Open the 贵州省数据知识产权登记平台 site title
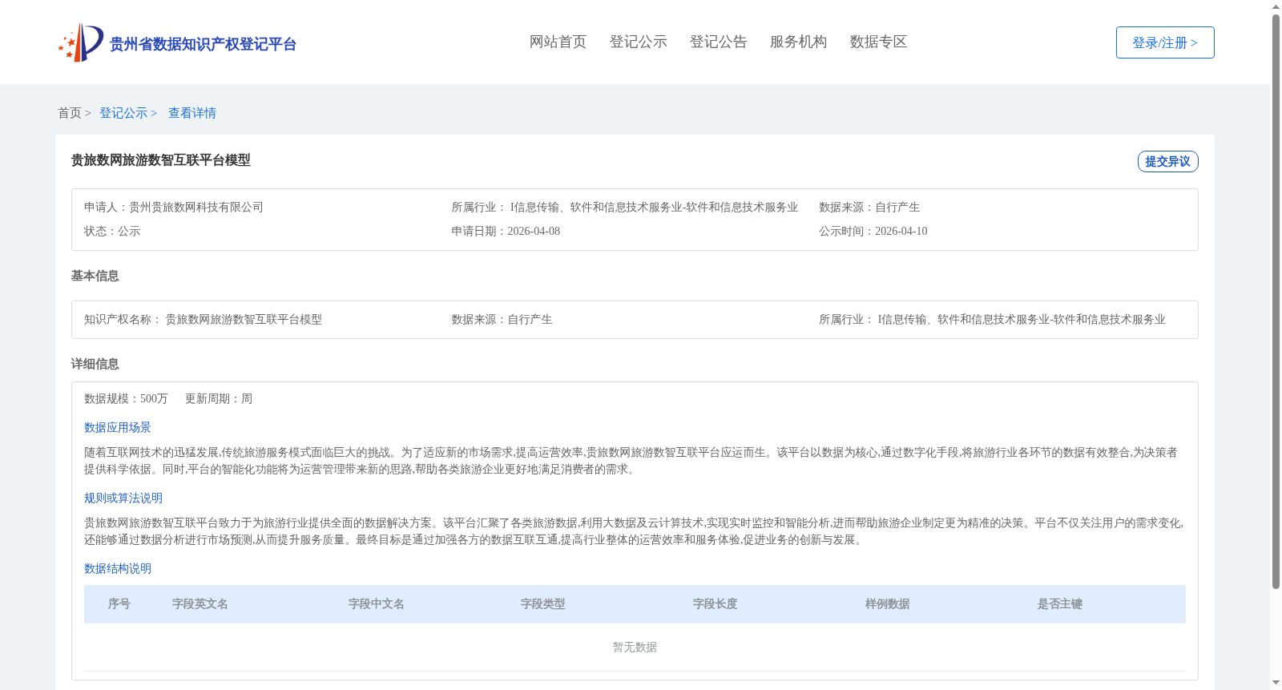This screenshot has height=690, width=1282. click(x=203, y=44)
